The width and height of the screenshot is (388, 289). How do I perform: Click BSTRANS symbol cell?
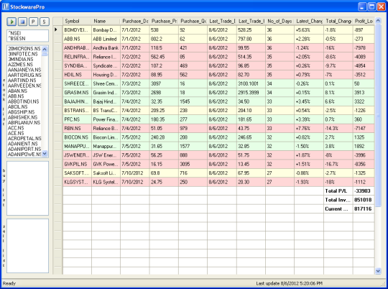(77, 110)
